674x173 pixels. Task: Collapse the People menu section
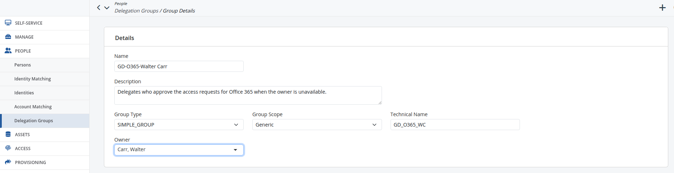[x=44, y=51]
